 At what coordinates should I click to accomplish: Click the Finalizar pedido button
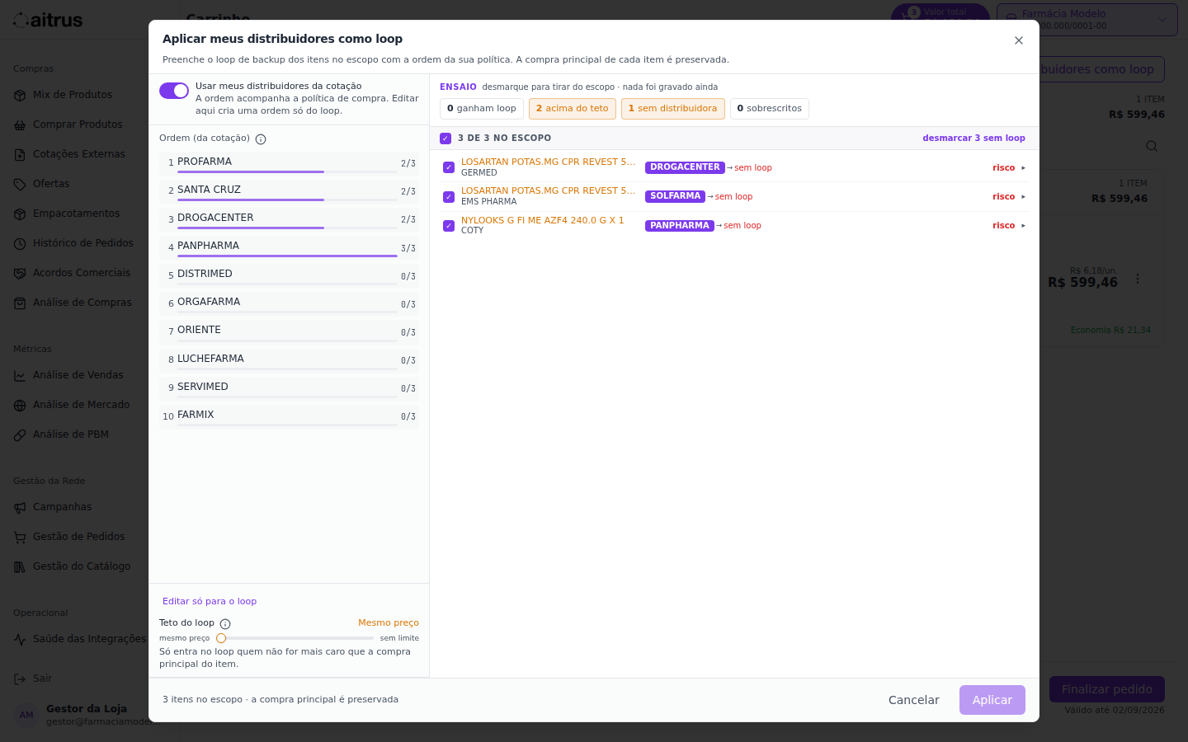(x=1107, y=689)
